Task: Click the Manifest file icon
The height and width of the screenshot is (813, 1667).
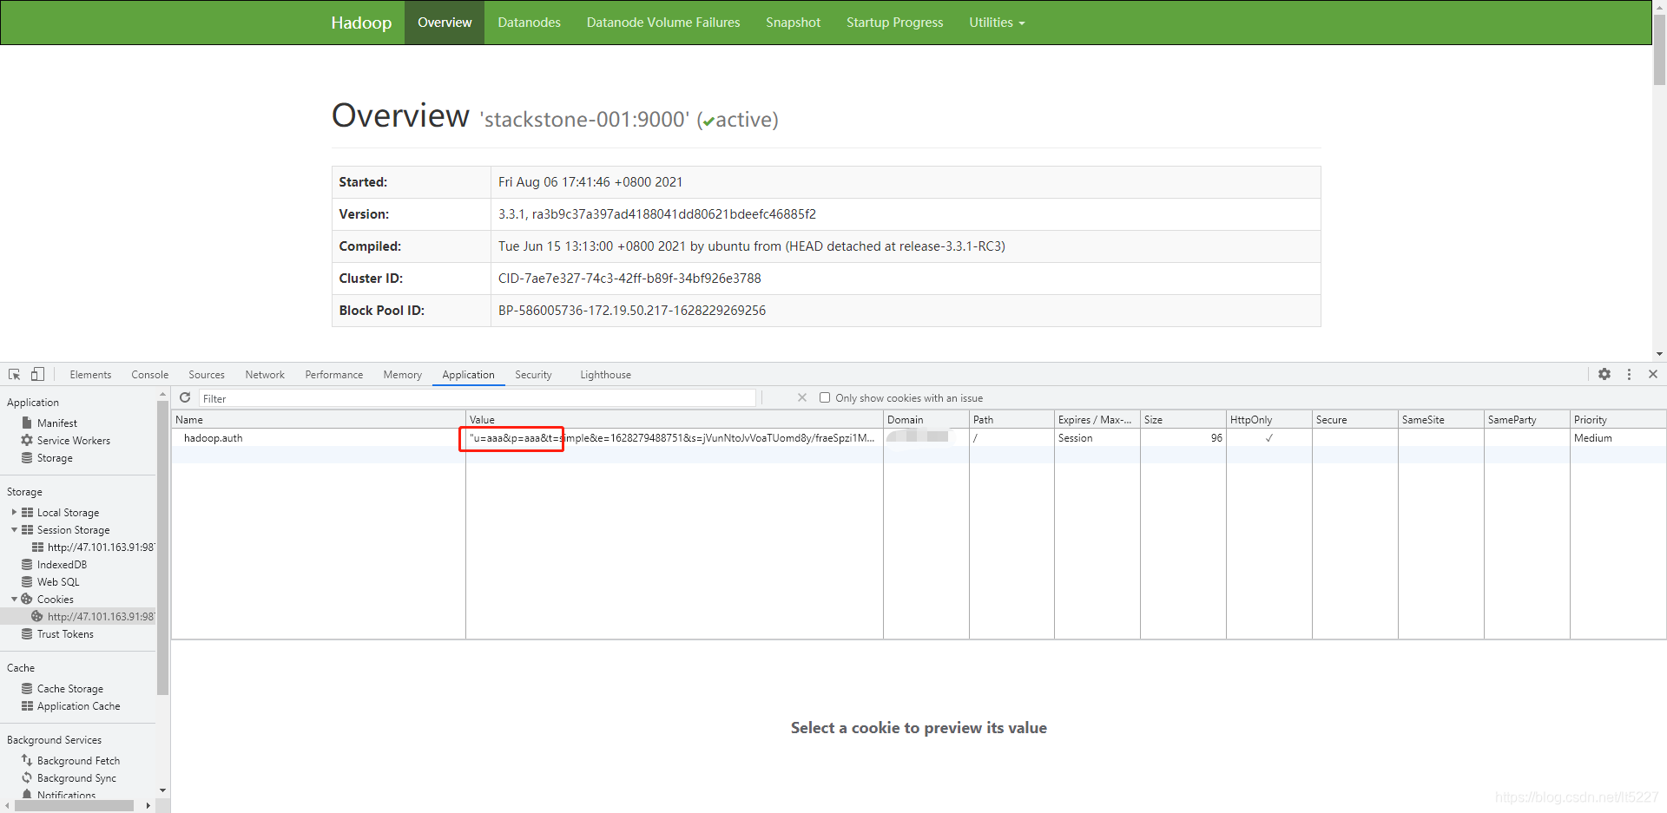Action: 27,423
